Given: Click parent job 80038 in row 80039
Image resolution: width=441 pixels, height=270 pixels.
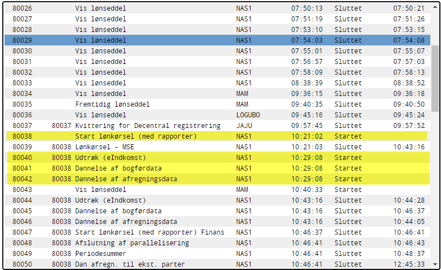Looking at the screenshot, I should pyautogui.click(x=61, y=147).
